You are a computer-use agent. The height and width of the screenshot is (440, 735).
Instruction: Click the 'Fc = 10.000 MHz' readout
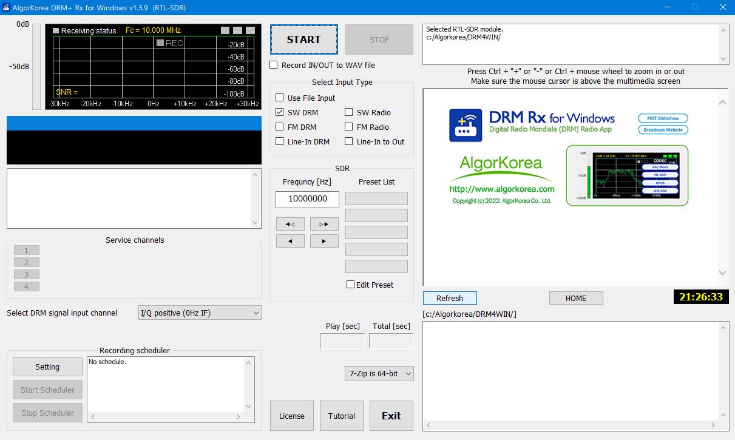point(153,30)
